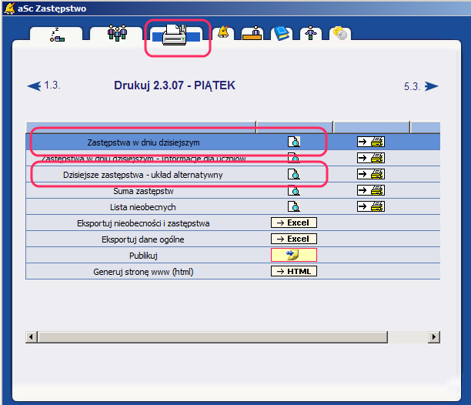Click the coins icon tab
471x405 pixels.
click(x=339, y=34)
